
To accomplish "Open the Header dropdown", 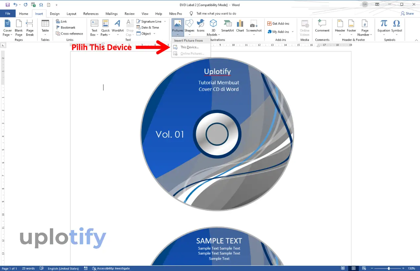I will (x=340, y=28).
